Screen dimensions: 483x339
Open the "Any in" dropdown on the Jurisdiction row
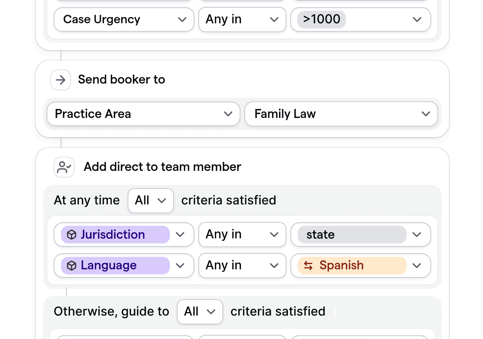(274, 235)
